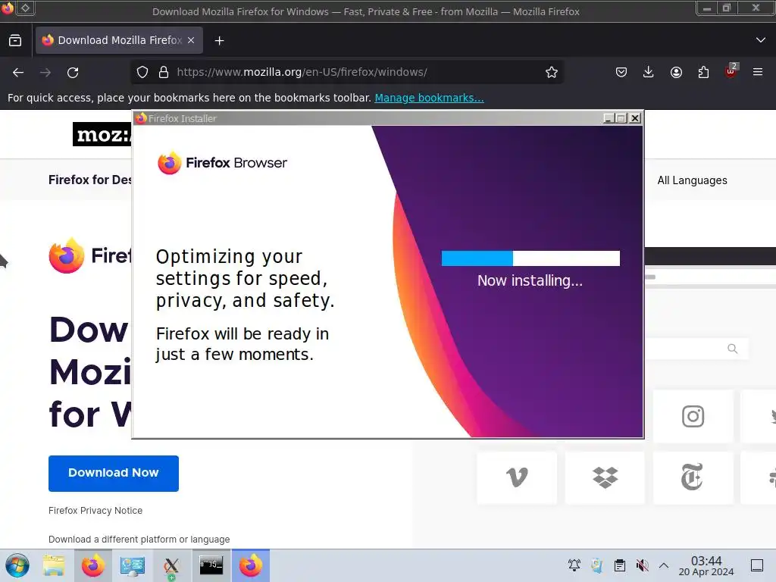
Task: Click the Mozilla logo on the page
Action: (x=102, y=134)
